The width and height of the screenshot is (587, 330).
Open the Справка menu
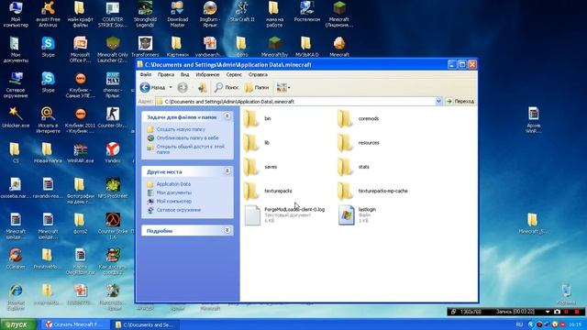click(x=258, y=74)
